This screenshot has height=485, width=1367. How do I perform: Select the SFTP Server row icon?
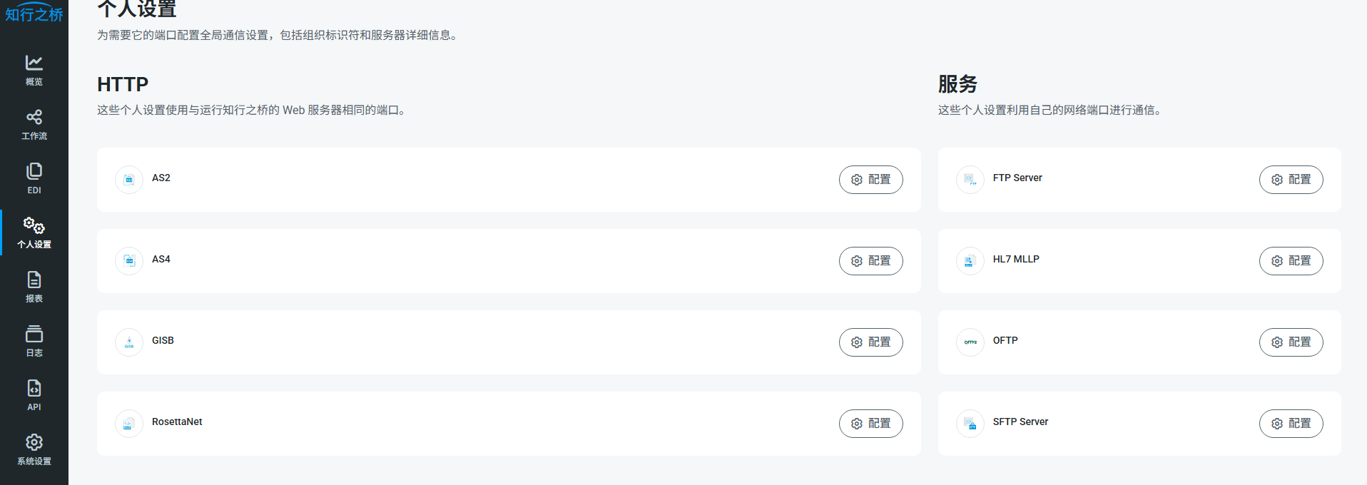pyautogui.click(x=970, y=424)
